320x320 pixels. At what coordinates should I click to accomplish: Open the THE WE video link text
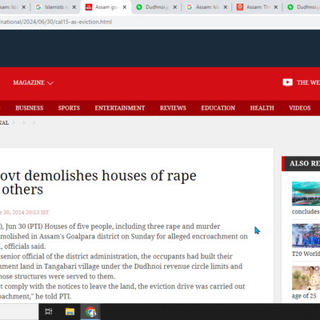pyautogui.click(x=308, y=82)
